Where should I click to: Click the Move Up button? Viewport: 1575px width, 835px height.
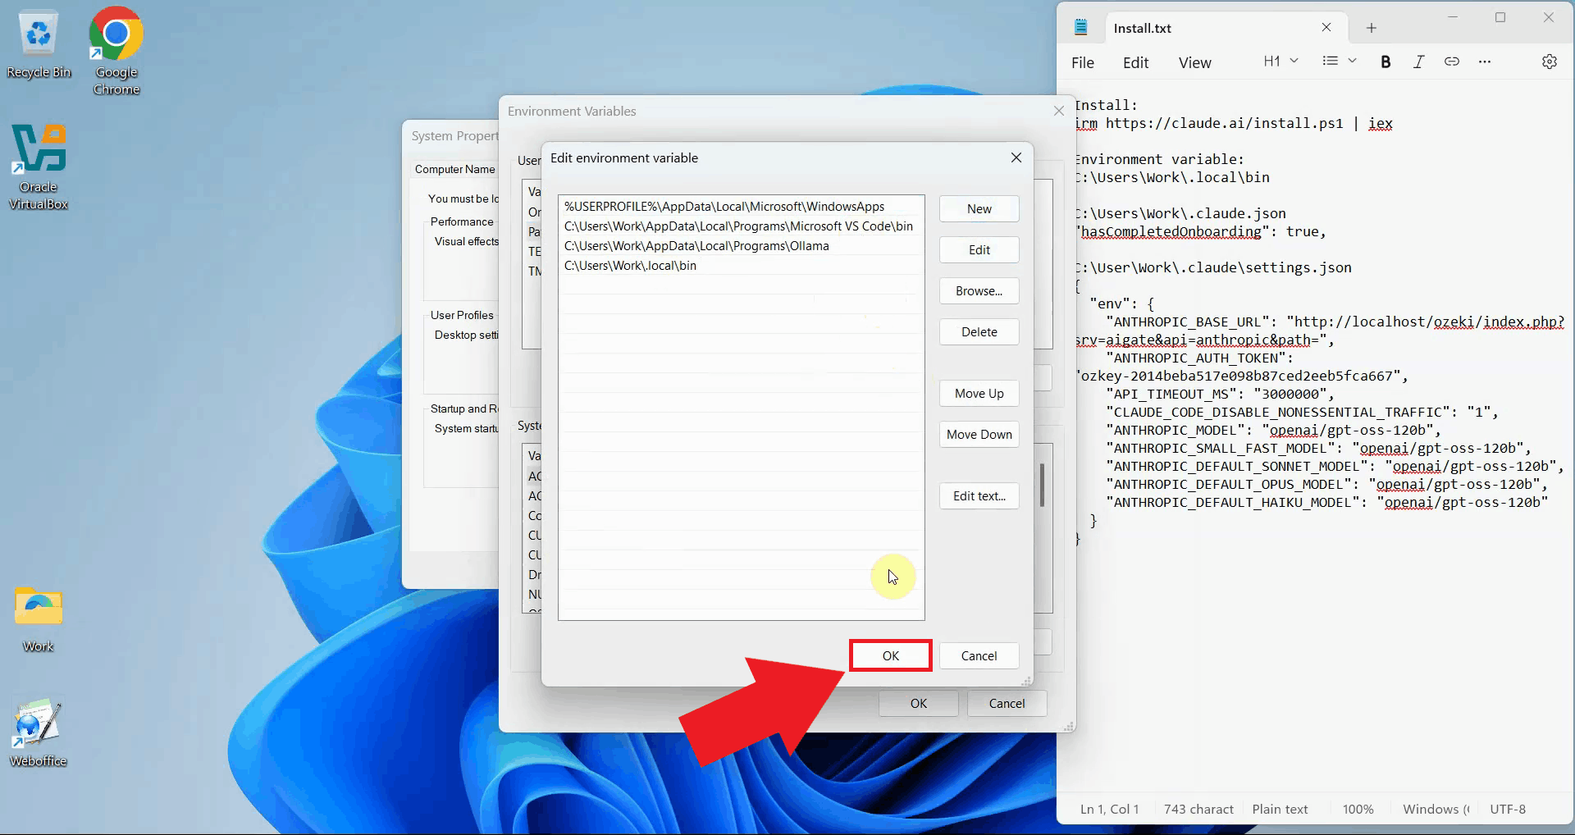click(x=979, y=394)
